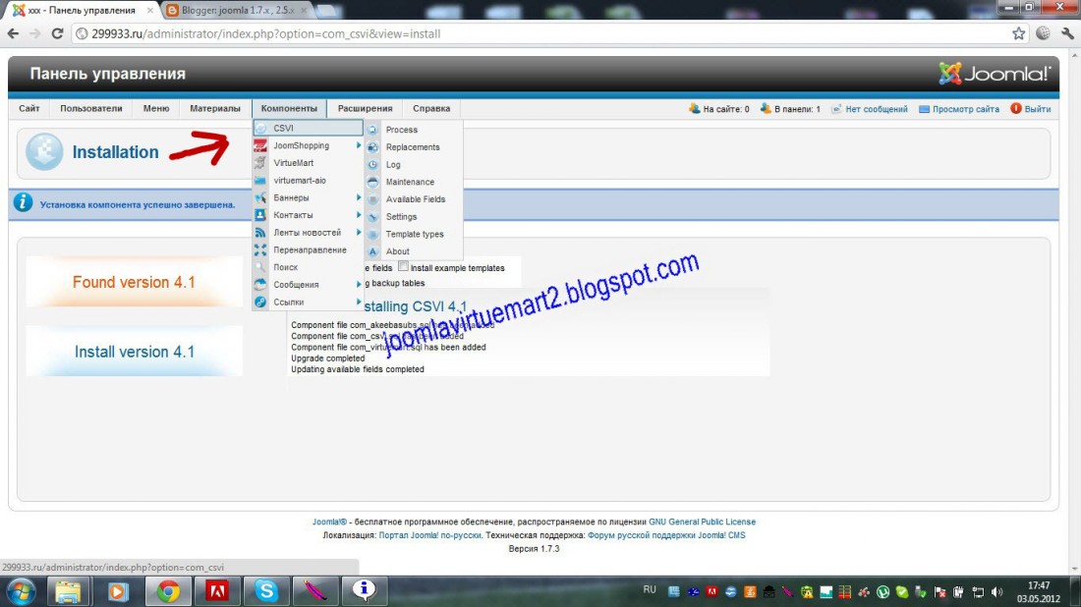Click the Баннеры menu icon
The height and width of the screenshot is (607, 1081).
coord(260,197)
